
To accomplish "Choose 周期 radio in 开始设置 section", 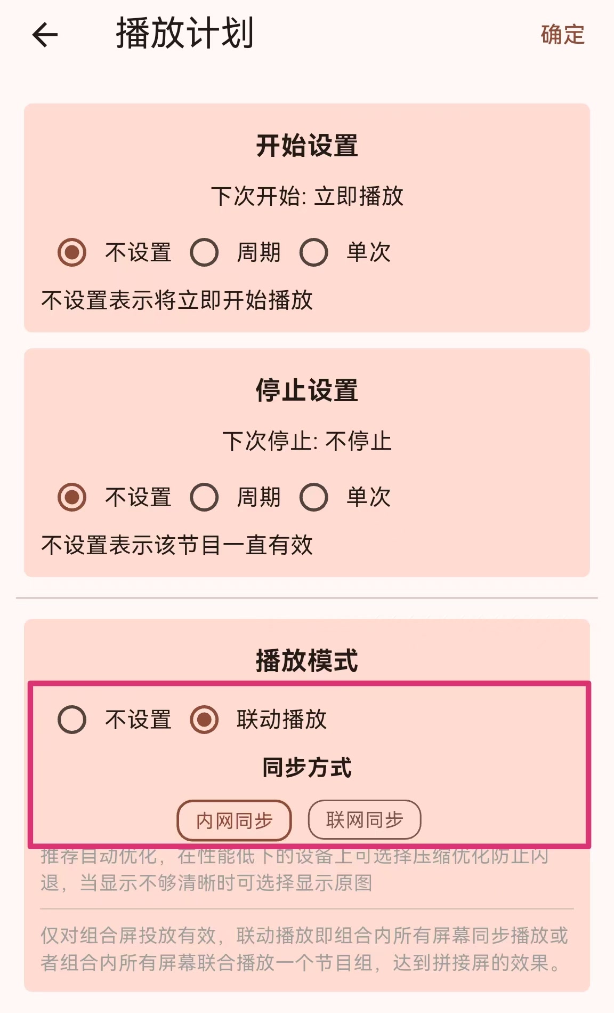I will click(204, 252).
